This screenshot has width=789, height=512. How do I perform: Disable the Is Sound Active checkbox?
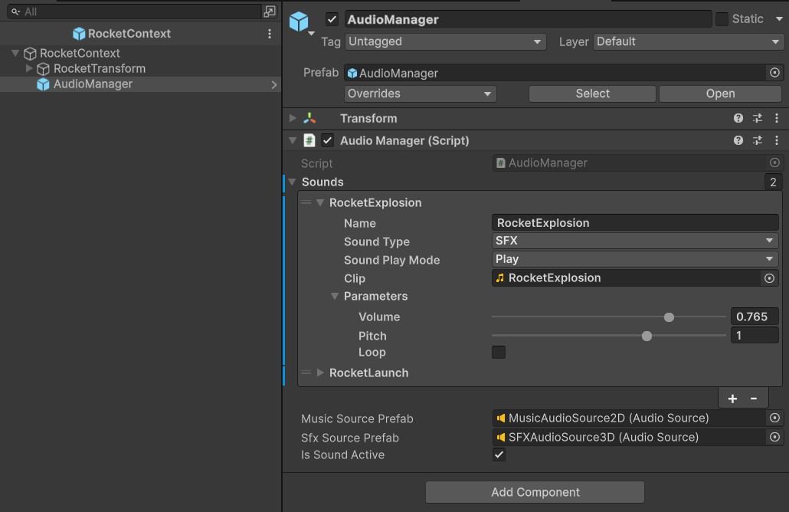499,455
